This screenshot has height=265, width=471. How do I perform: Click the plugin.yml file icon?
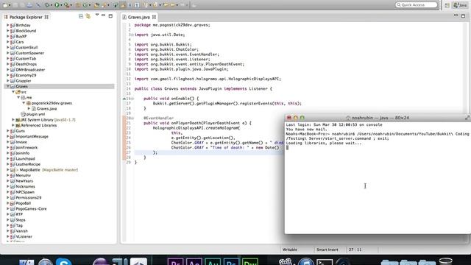click(x=23, y=114)
